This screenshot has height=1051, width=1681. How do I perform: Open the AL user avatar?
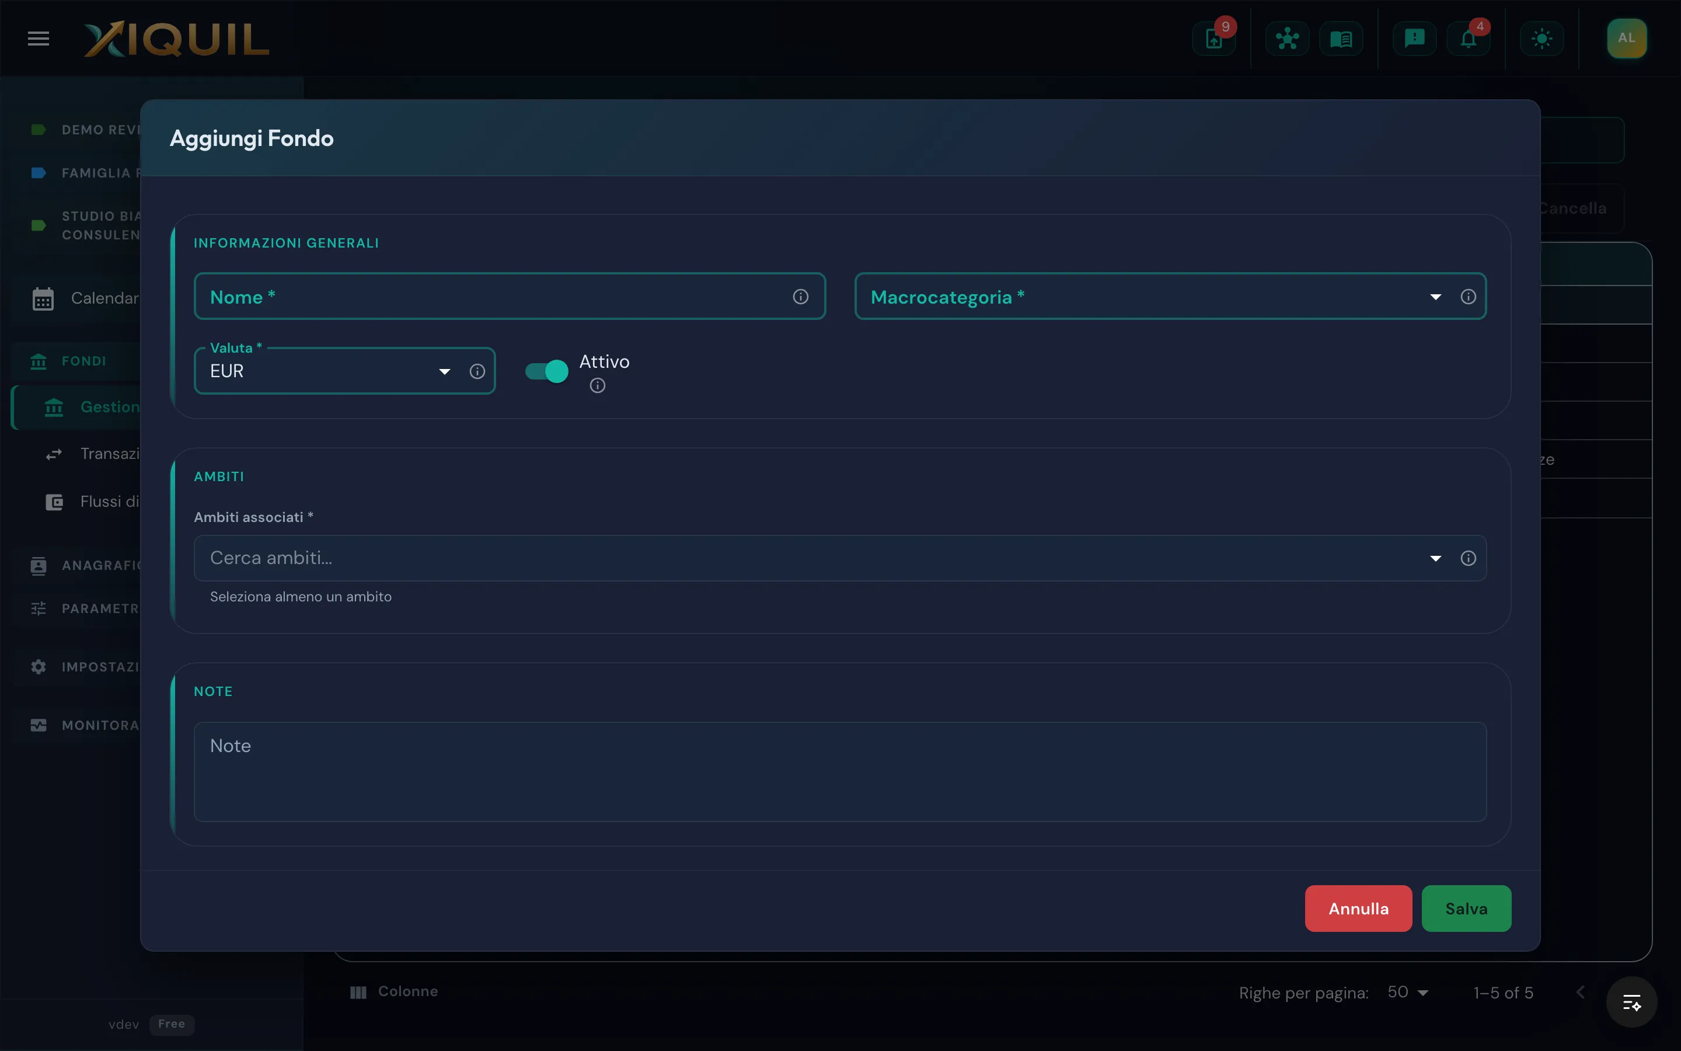coord(1626,38)
